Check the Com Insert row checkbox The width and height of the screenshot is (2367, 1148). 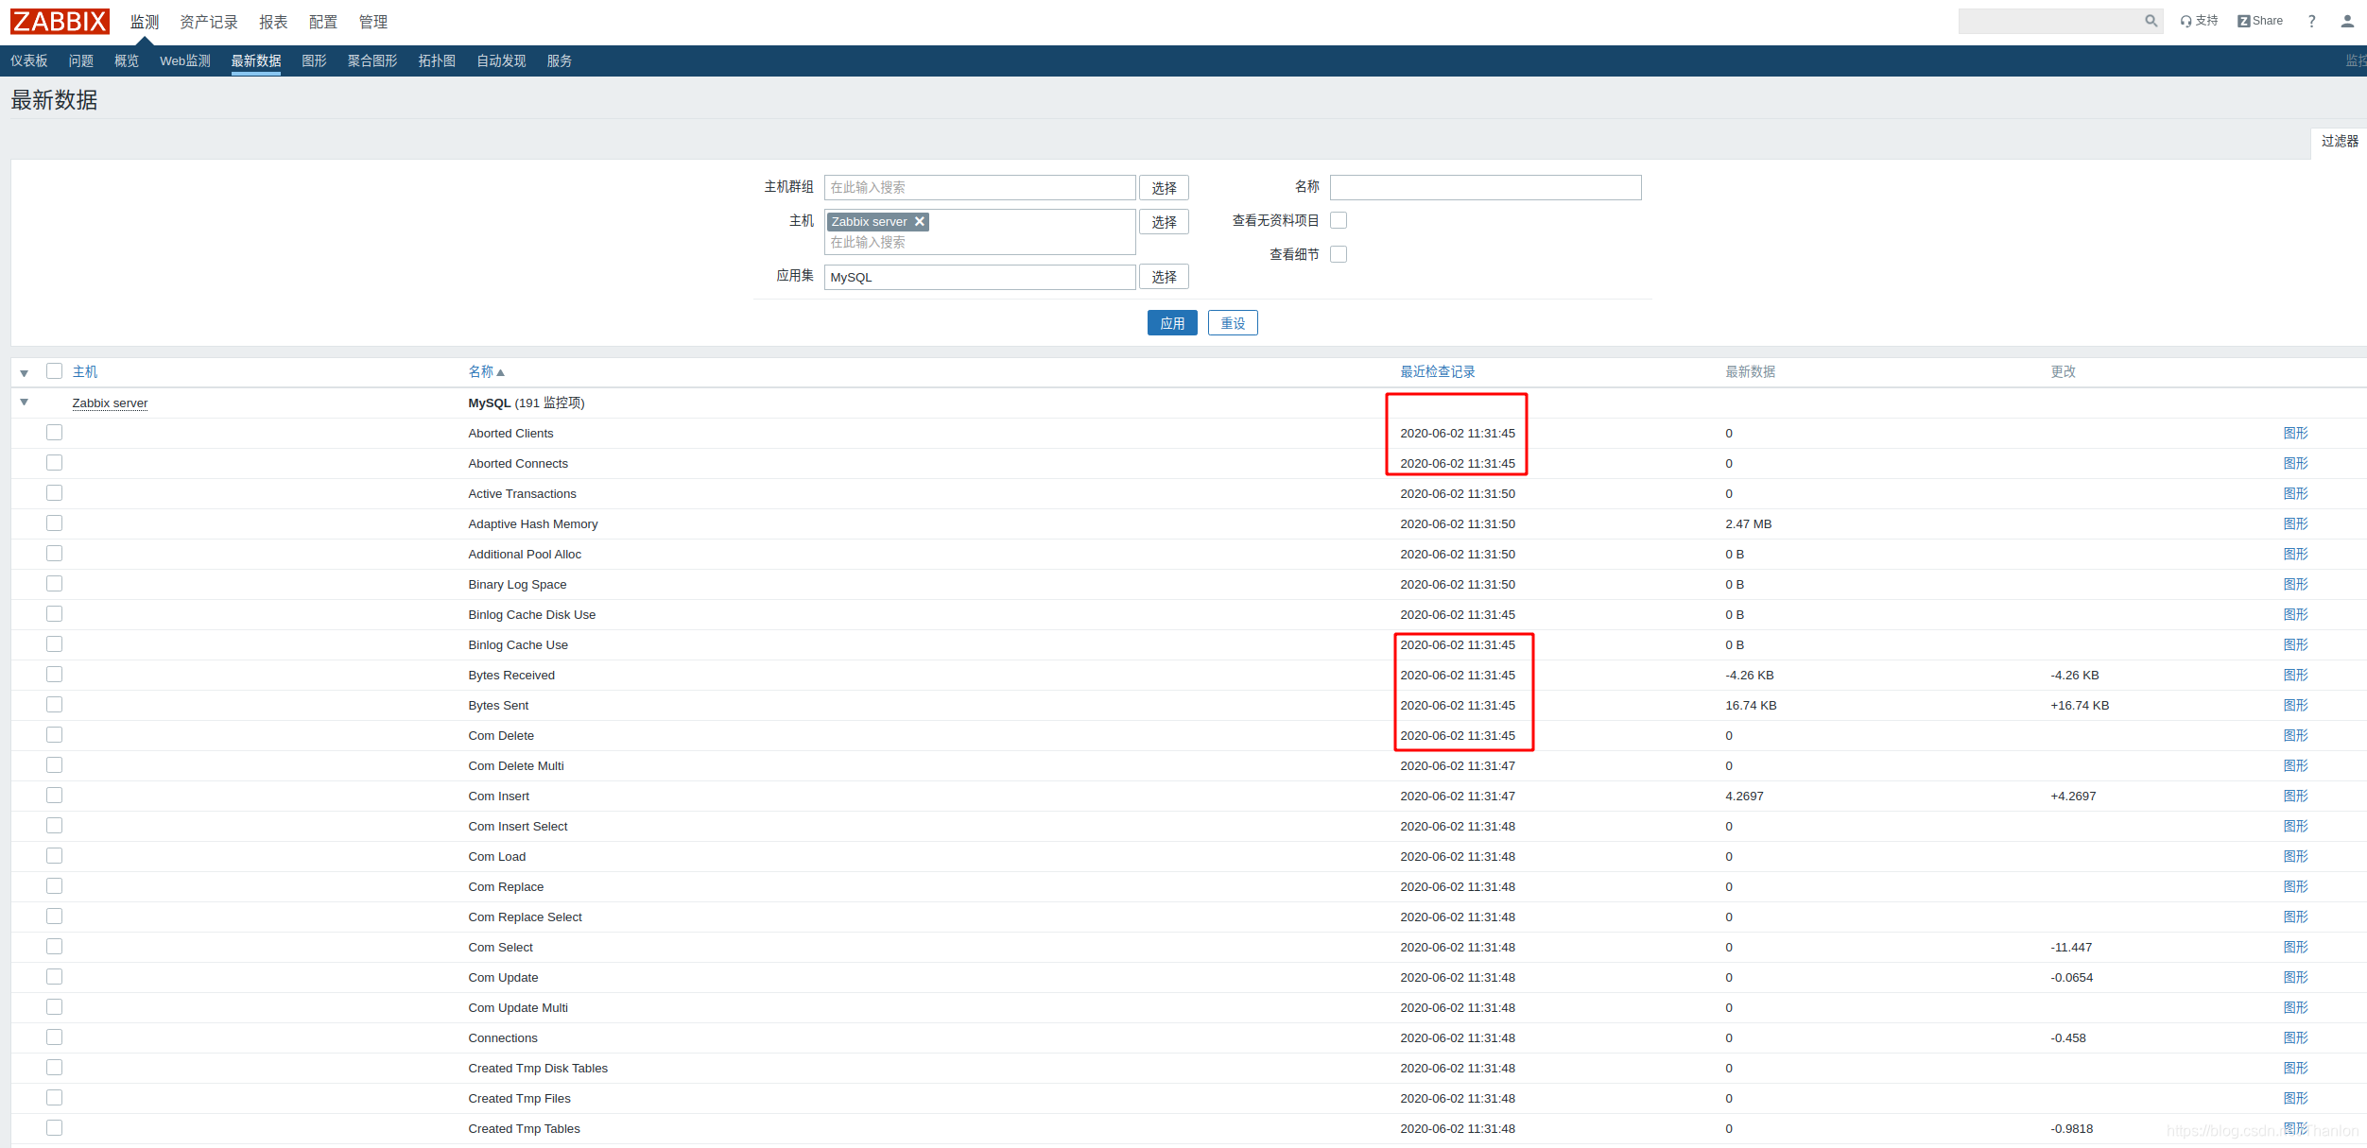54,796
